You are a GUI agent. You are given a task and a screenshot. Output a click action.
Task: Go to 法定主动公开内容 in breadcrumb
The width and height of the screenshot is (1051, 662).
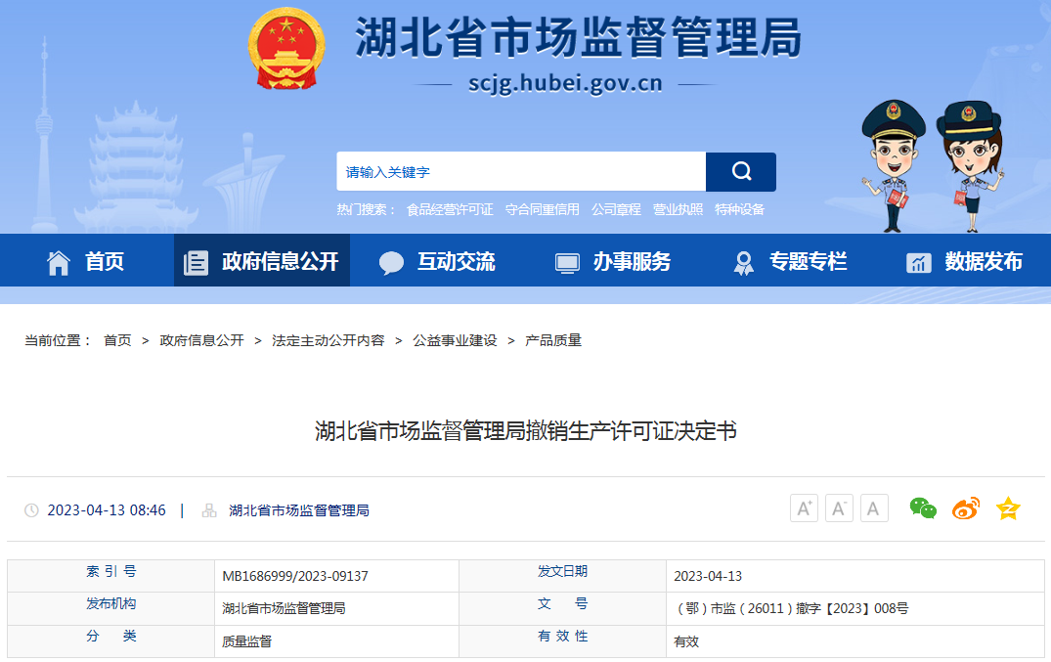328,340
